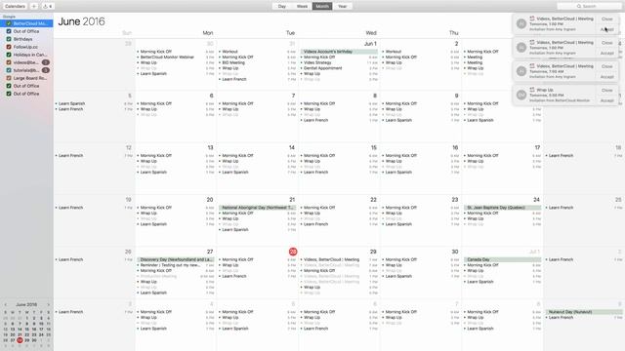
Task: Toggle the Large Board Room calendar checkbox
Action: tap(9, 78)
